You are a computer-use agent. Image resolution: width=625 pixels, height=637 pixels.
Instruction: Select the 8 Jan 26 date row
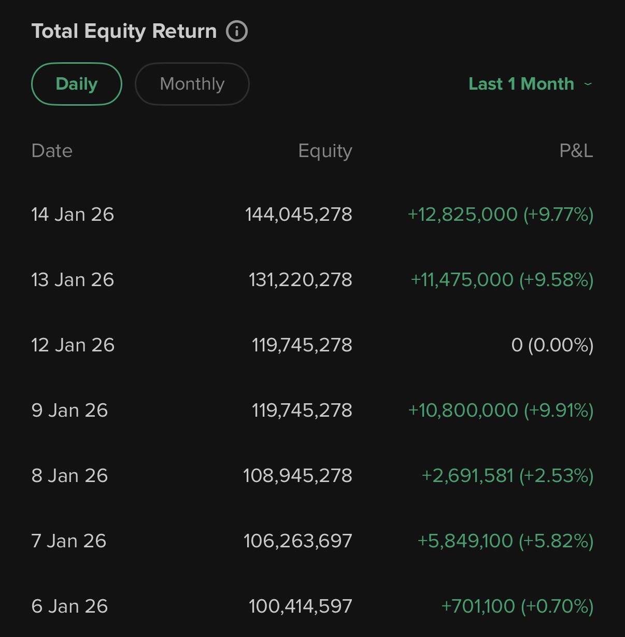coord(69,476)
